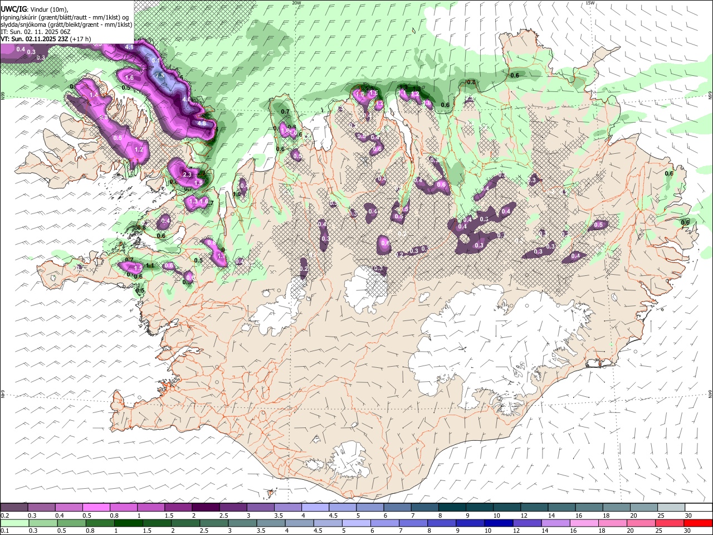
Task: Select lower legend swatch between 2 and 2.5
Action: 185,523
